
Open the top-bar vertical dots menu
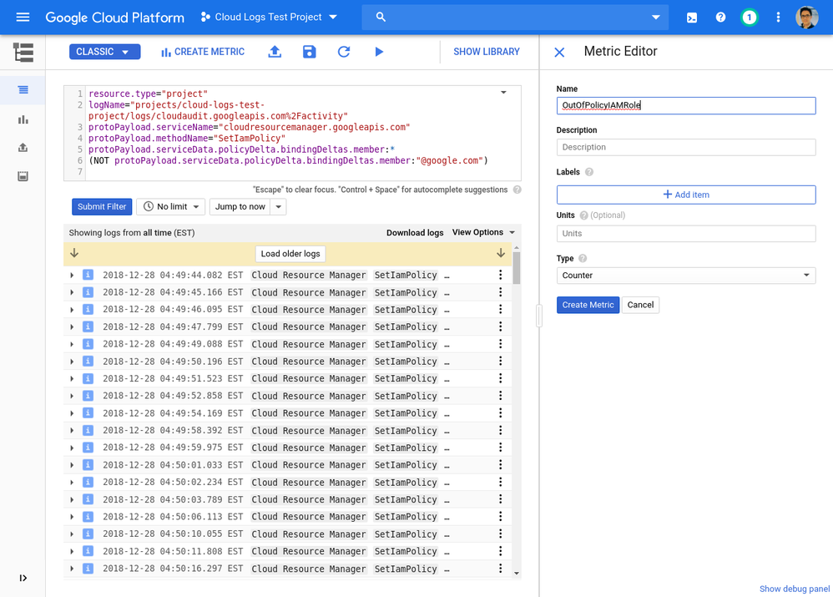[778, 17]
